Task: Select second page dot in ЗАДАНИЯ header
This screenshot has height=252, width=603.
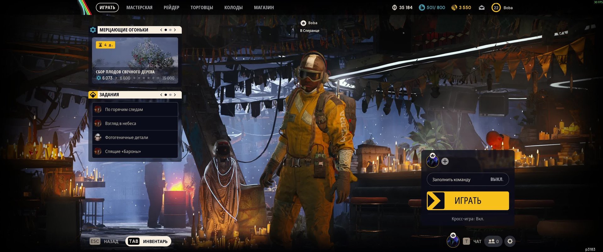Action: coord(170,95)
